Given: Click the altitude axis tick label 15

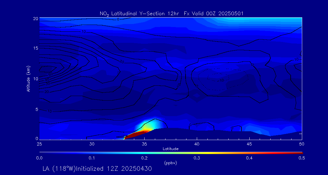Looking at the screenshot, I should coord(36,48).
